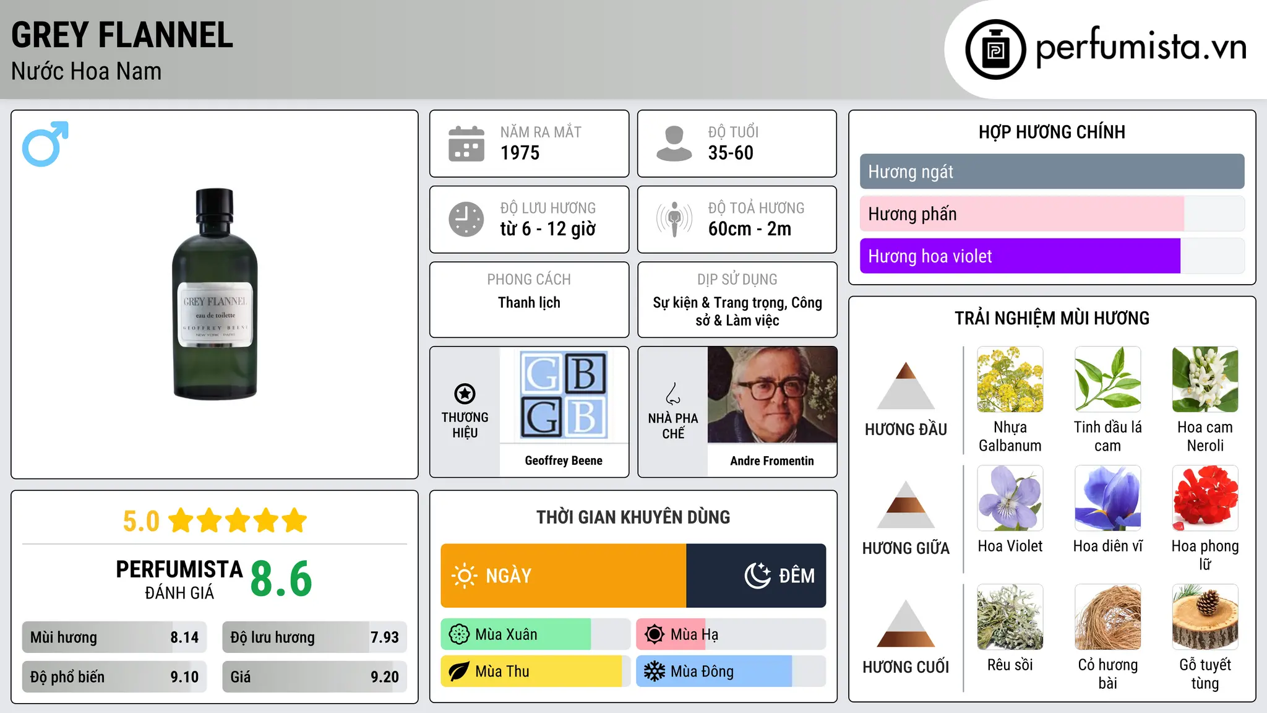
Task: Select the Hoa Violet note image
Action: (x=1010, y=498)
